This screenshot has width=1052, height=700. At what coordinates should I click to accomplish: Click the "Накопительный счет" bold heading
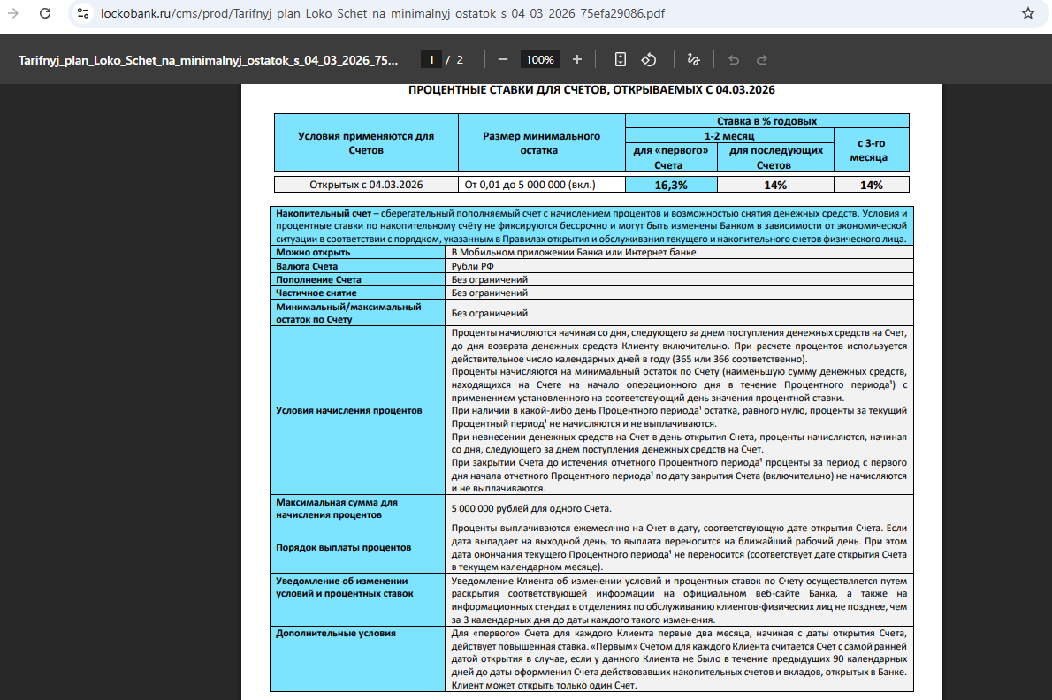pos(323,214)
